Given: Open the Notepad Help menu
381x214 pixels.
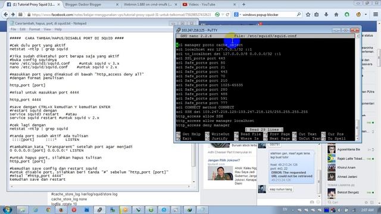Looking at the screenshot, I should point(58,29).
